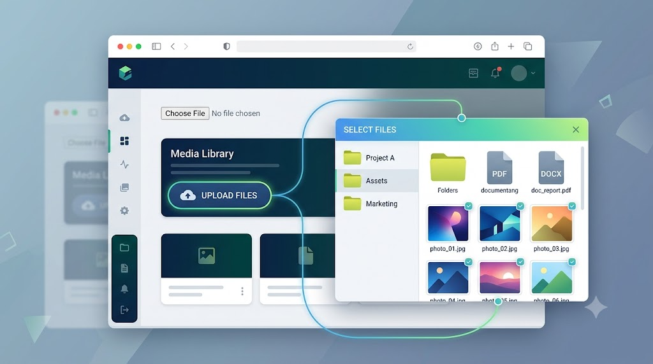The image size is (653, 364).
Task: Click the photo_03.jpg file name label
Action: [552, 248]
